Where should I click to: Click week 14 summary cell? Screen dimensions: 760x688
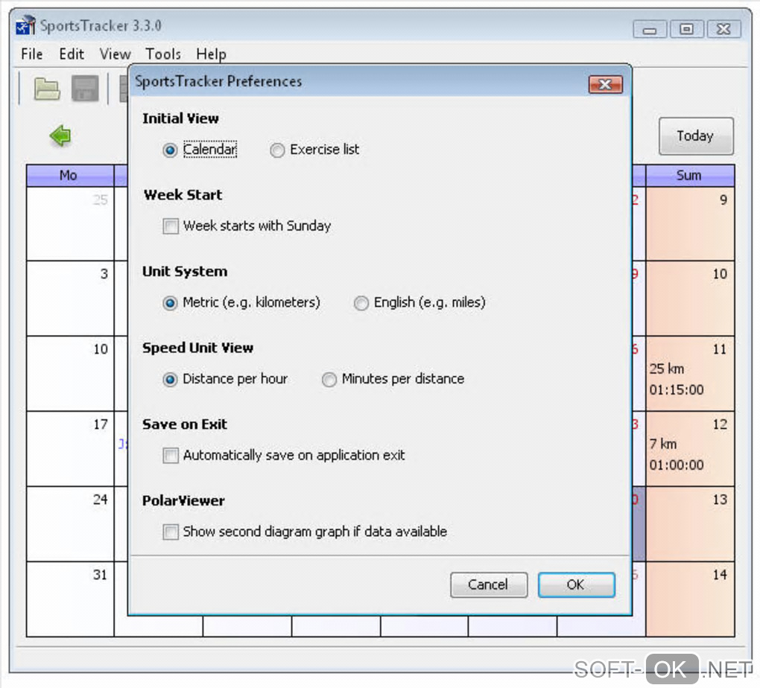click(x=690, y=599)
